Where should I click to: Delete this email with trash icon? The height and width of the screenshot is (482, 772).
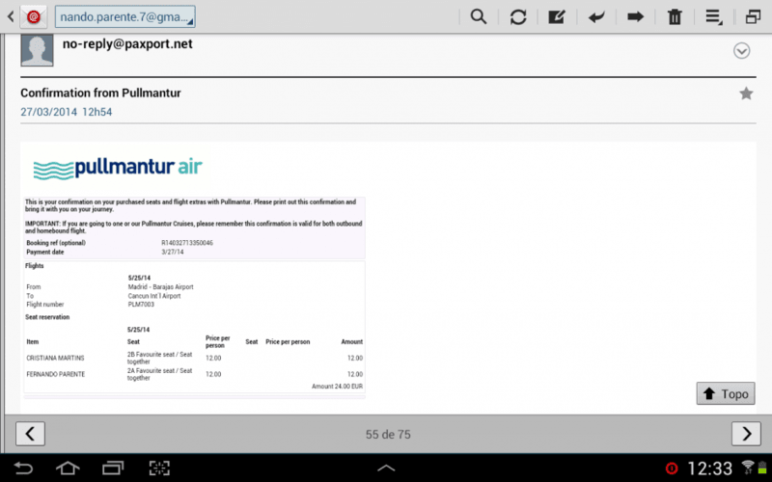tap(675, 17)
